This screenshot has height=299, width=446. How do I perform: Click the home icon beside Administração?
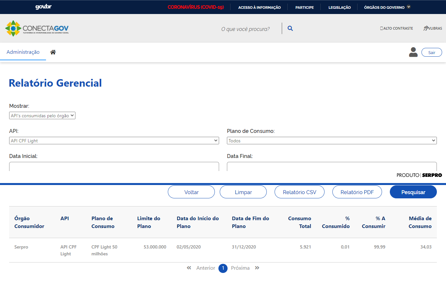[x=53, y=52]
